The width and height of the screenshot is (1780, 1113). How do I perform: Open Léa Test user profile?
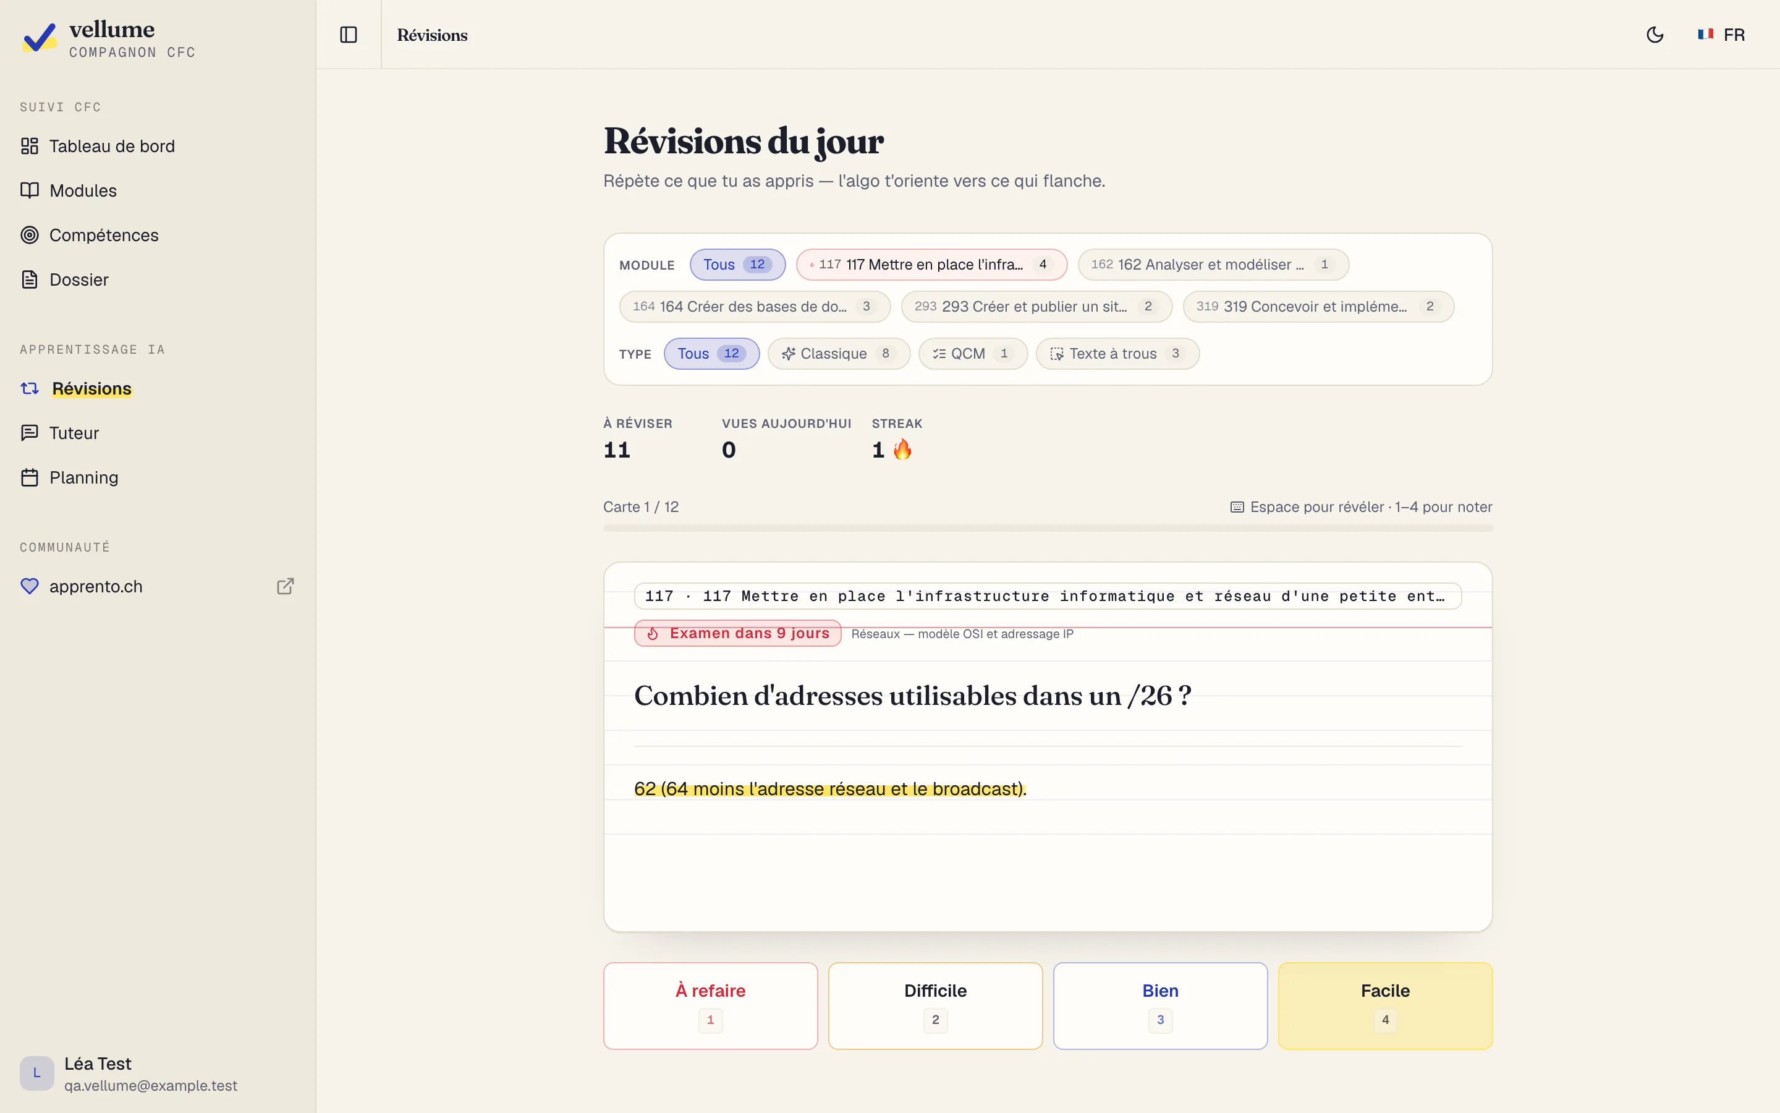(x=158, y=1074)
